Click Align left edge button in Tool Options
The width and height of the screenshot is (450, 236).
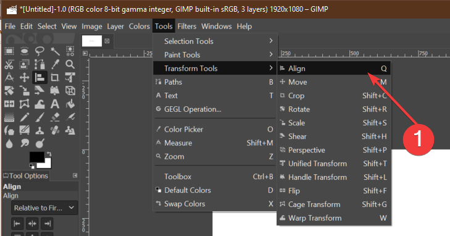click(x=17, y=224)
